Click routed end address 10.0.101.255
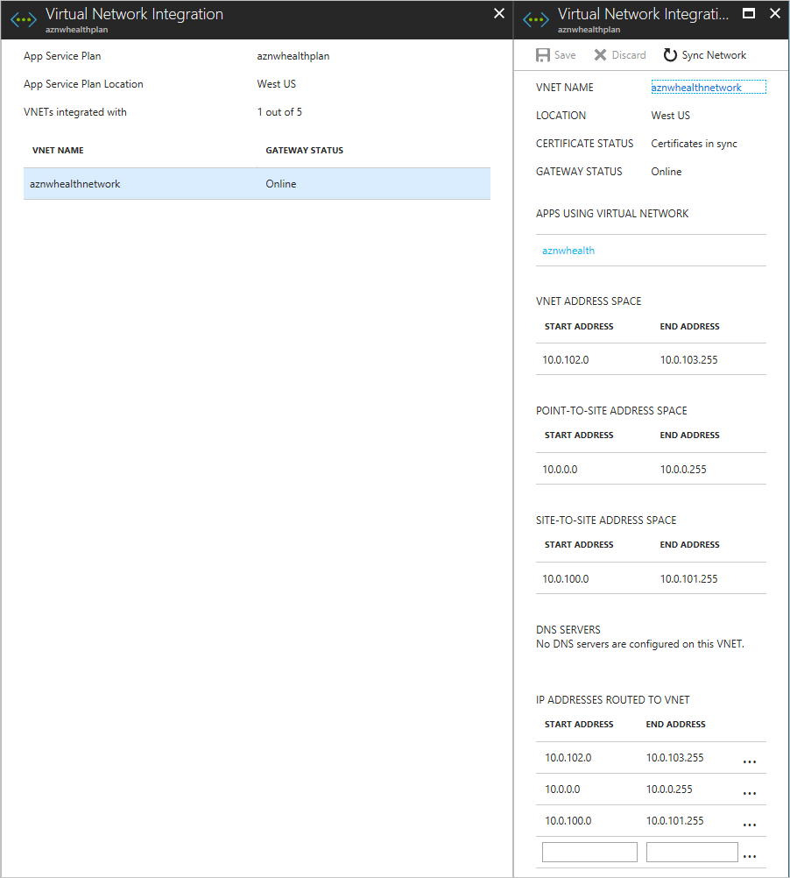790x878 pixels. tap(674, 820)
